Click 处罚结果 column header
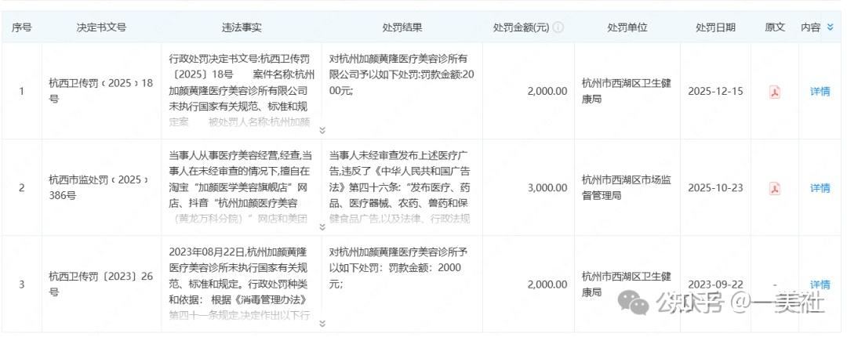The height and width of the screenshot is (337, 847). pos(402,27)
